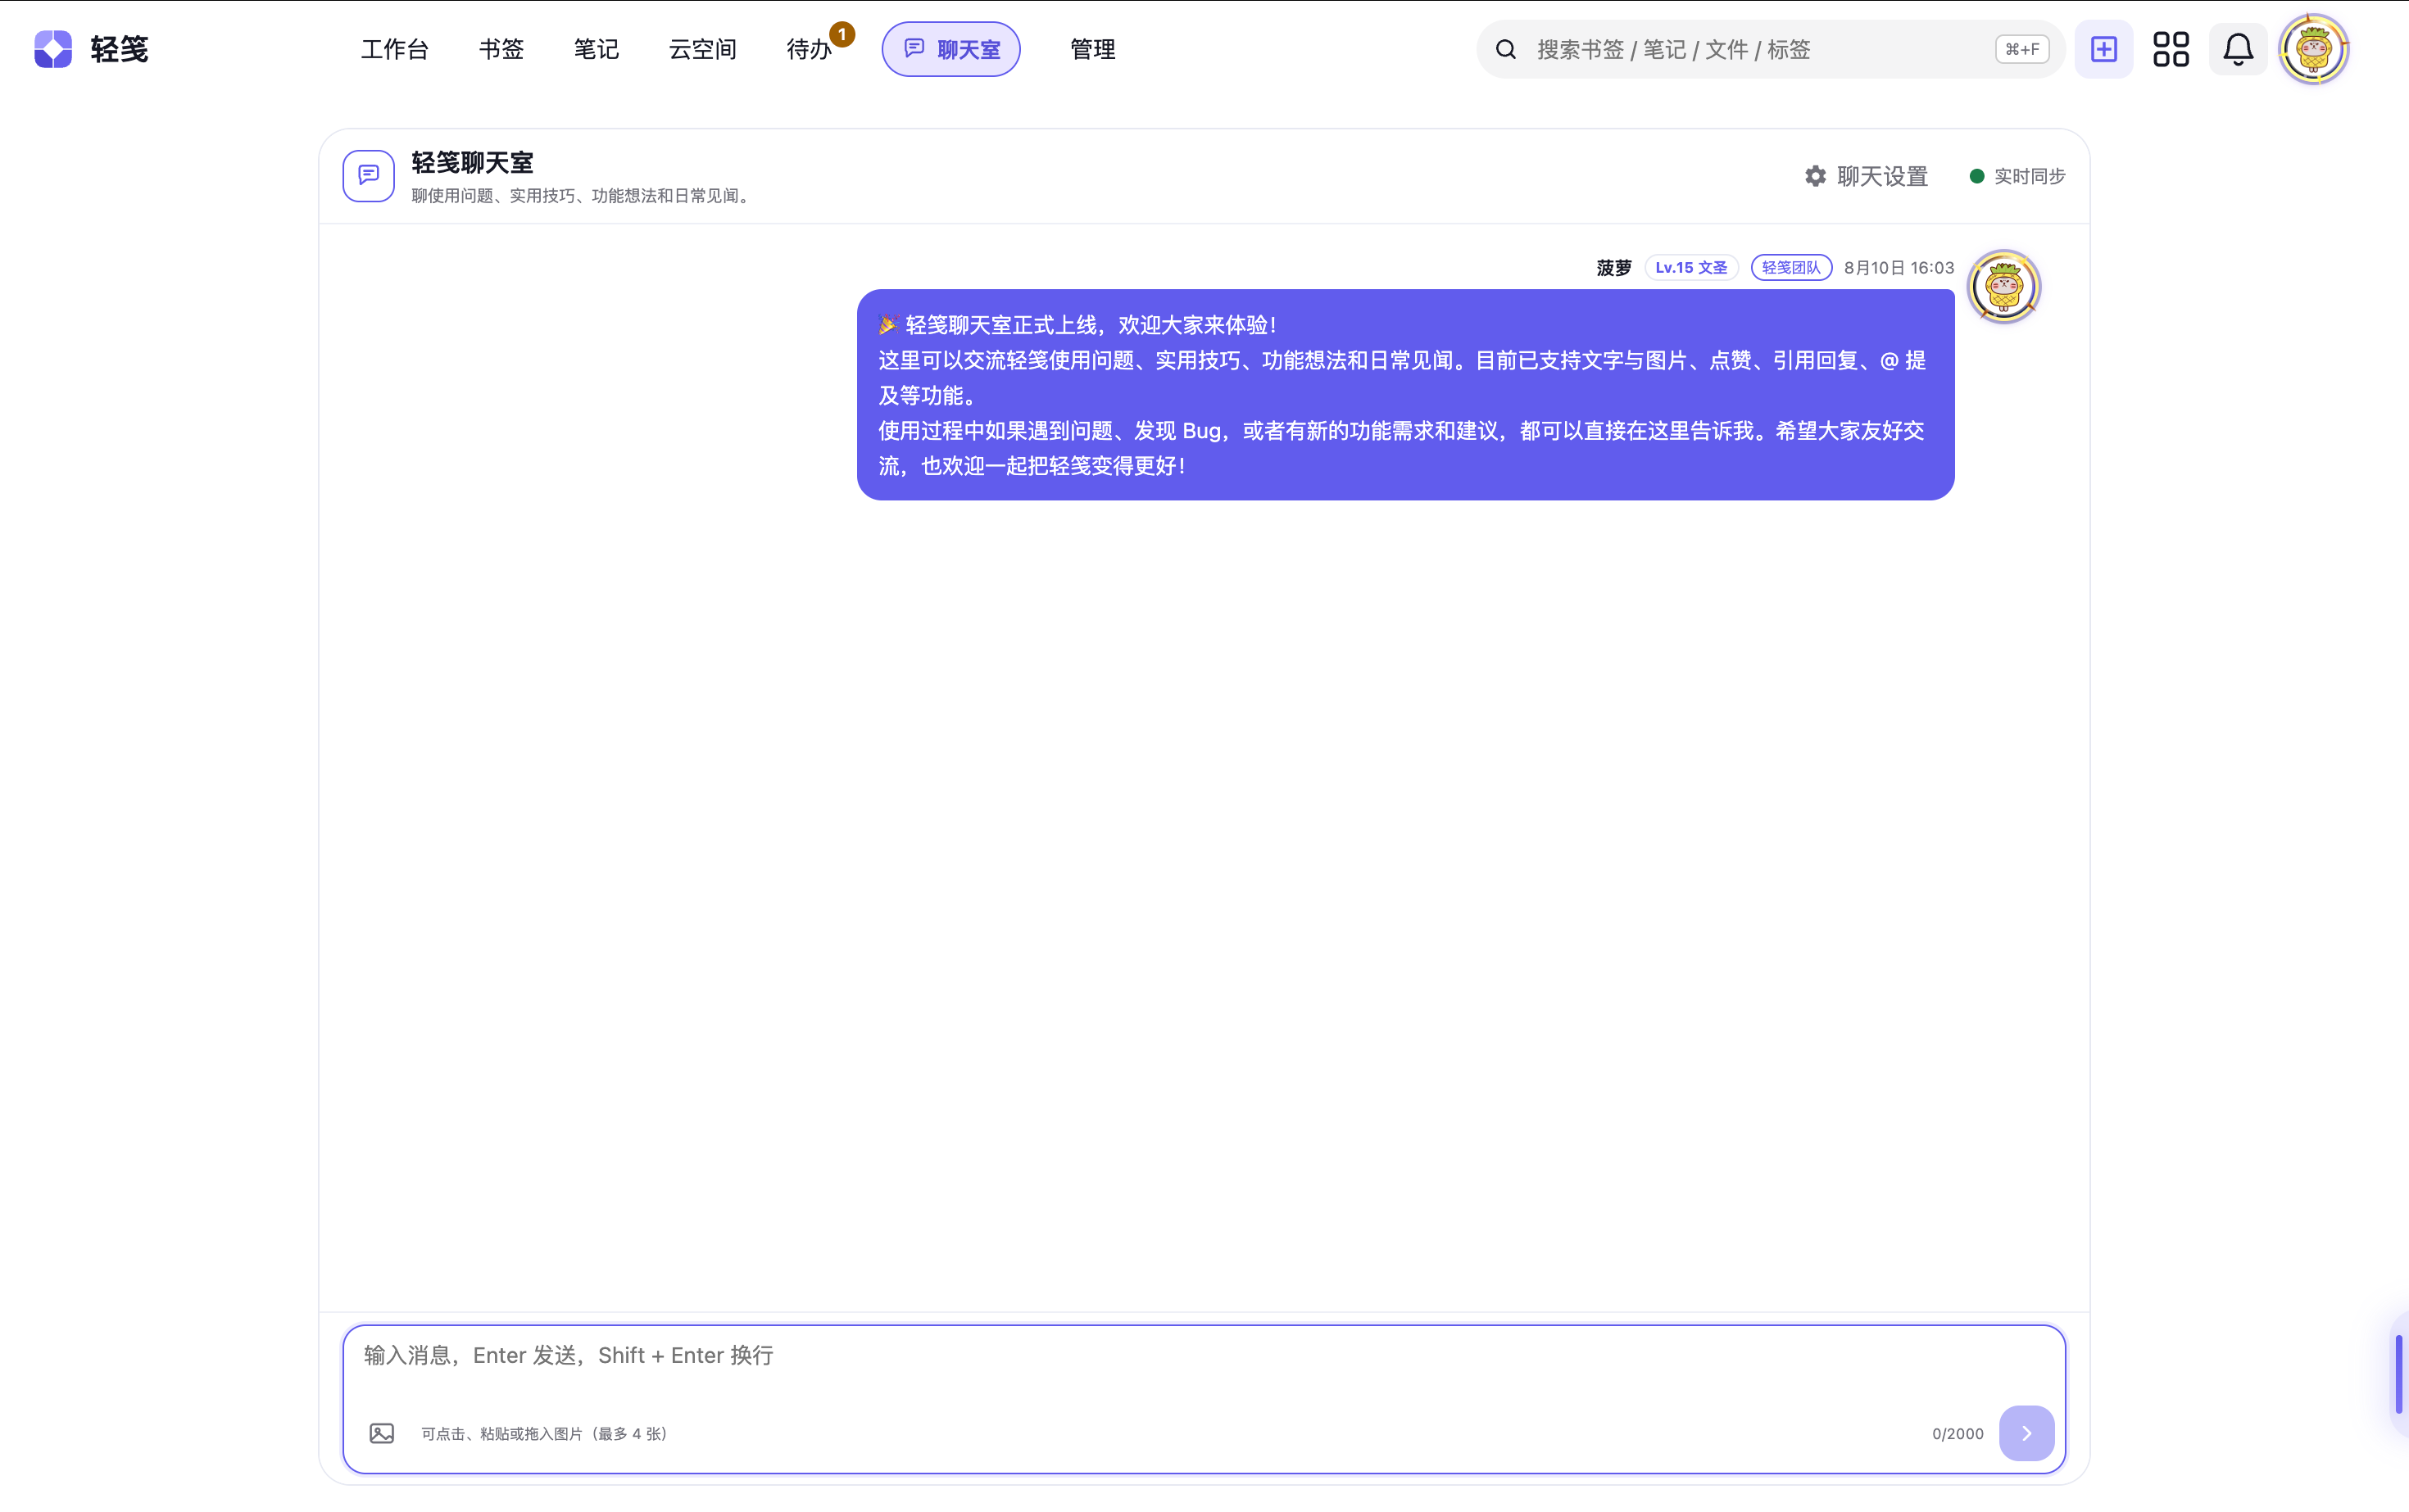Click the chat room header icon

370,176
